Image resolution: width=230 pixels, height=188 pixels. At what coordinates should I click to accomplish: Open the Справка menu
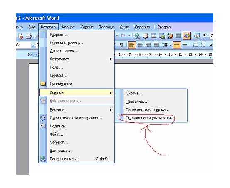pos(142,27)
